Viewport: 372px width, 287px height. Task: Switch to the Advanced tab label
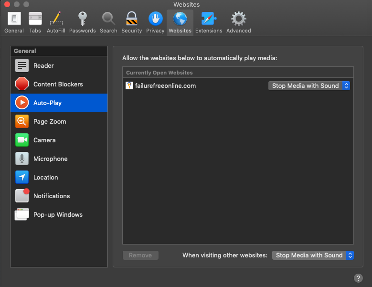[x=239, y=31]
